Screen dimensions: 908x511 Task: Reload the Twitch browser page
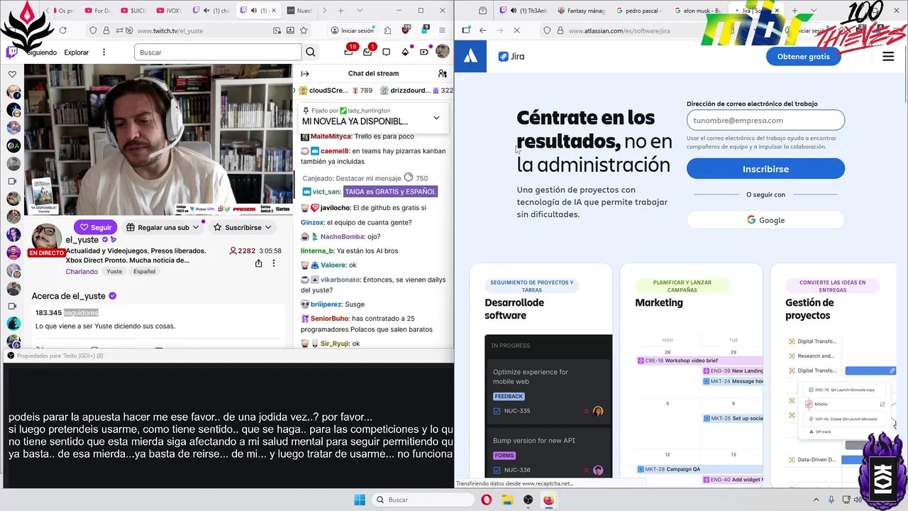pos(62,31)
